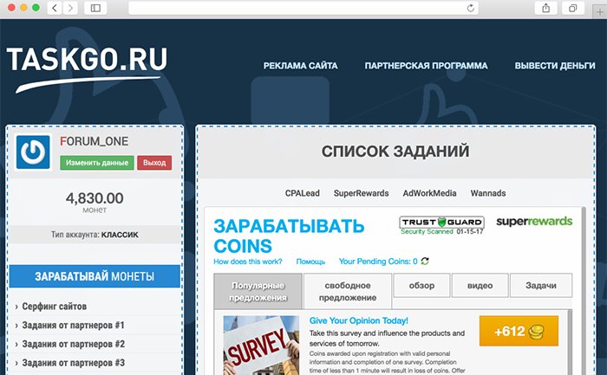Click the SURVEY offer thumbnail
Viewport: 607px width, 375px height.
261,346
